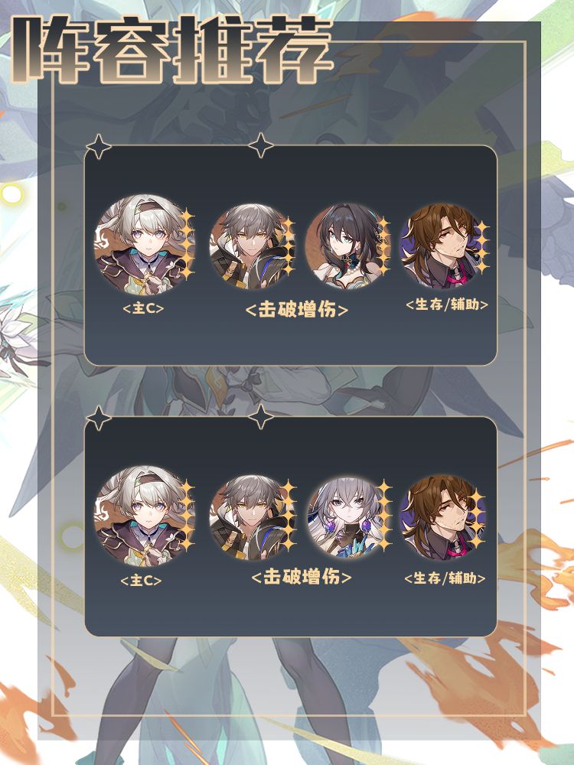Screen dimensions: 574x765
Task: Click the top-center star ornament on second team panel
Action: pyautogui.click(x=261, y=417)
